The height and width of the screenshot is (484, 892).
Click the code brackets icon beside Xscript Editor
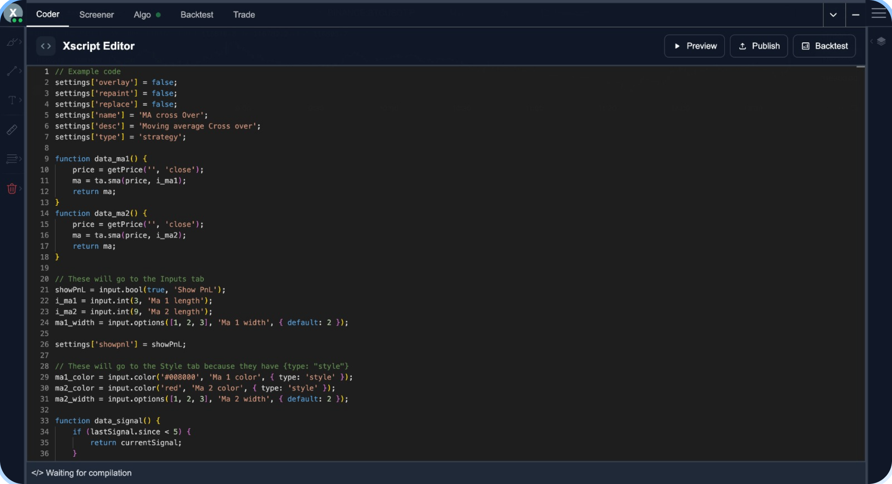click(46, 46)
